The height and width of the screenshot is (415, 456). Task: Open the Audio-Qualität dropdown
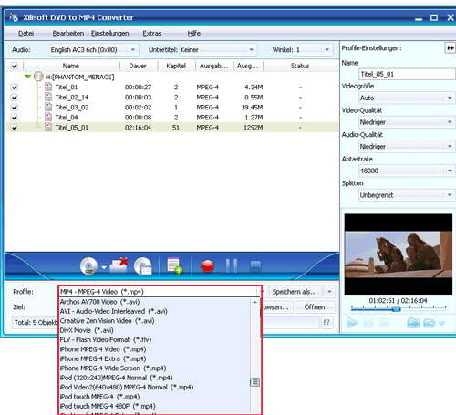click(x=450, y=146)
